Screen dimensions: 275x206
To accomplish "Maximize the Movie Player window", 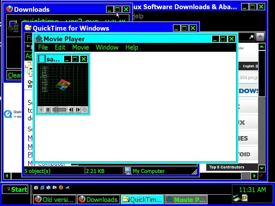I will pyautogui.click(x=223, y=39).
